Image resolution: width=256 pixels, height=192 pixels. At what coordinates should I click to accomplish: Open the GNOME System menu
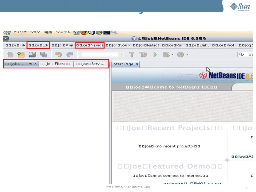point(63,32)
